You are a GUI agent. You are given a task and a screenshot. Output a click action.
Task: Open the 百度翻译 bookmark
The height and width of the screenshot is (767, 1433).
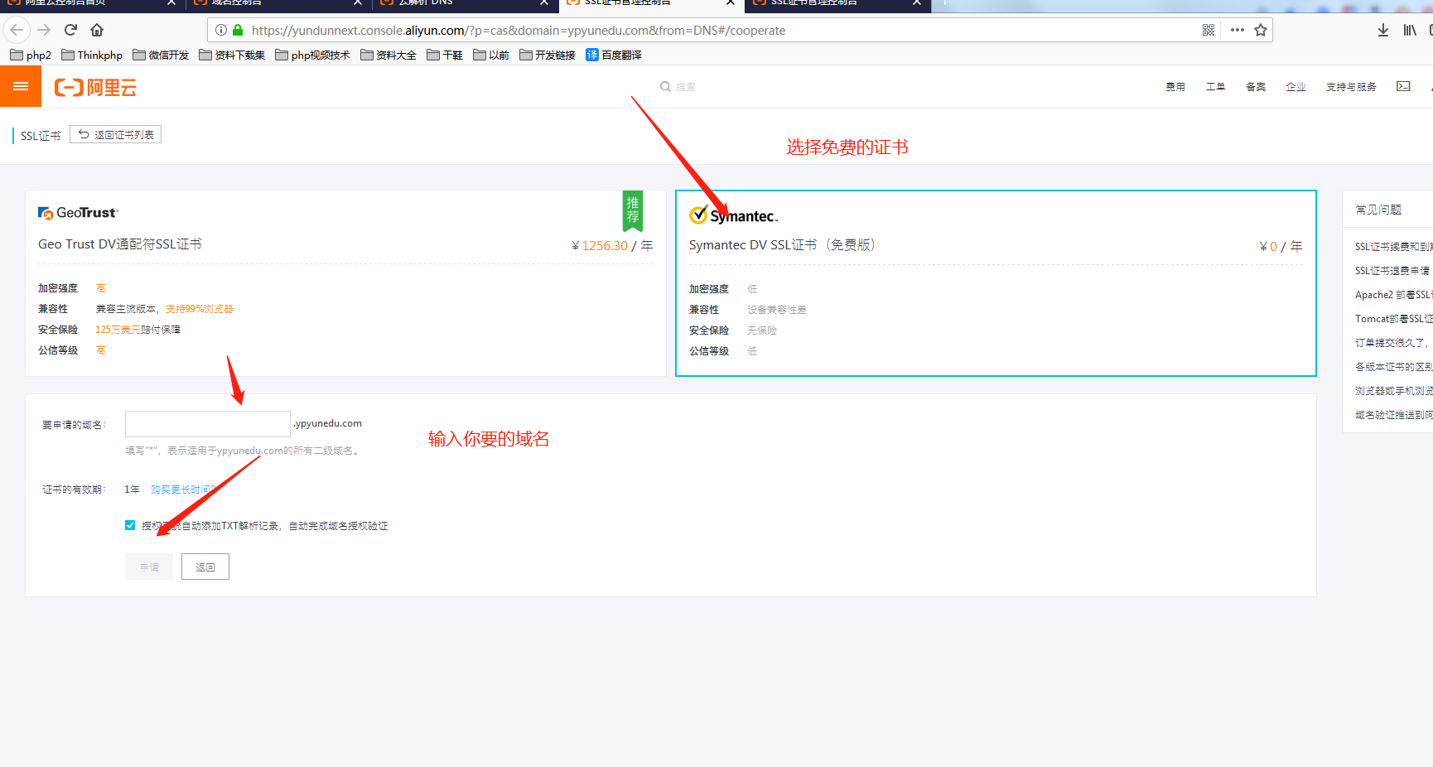pos(614,55)
